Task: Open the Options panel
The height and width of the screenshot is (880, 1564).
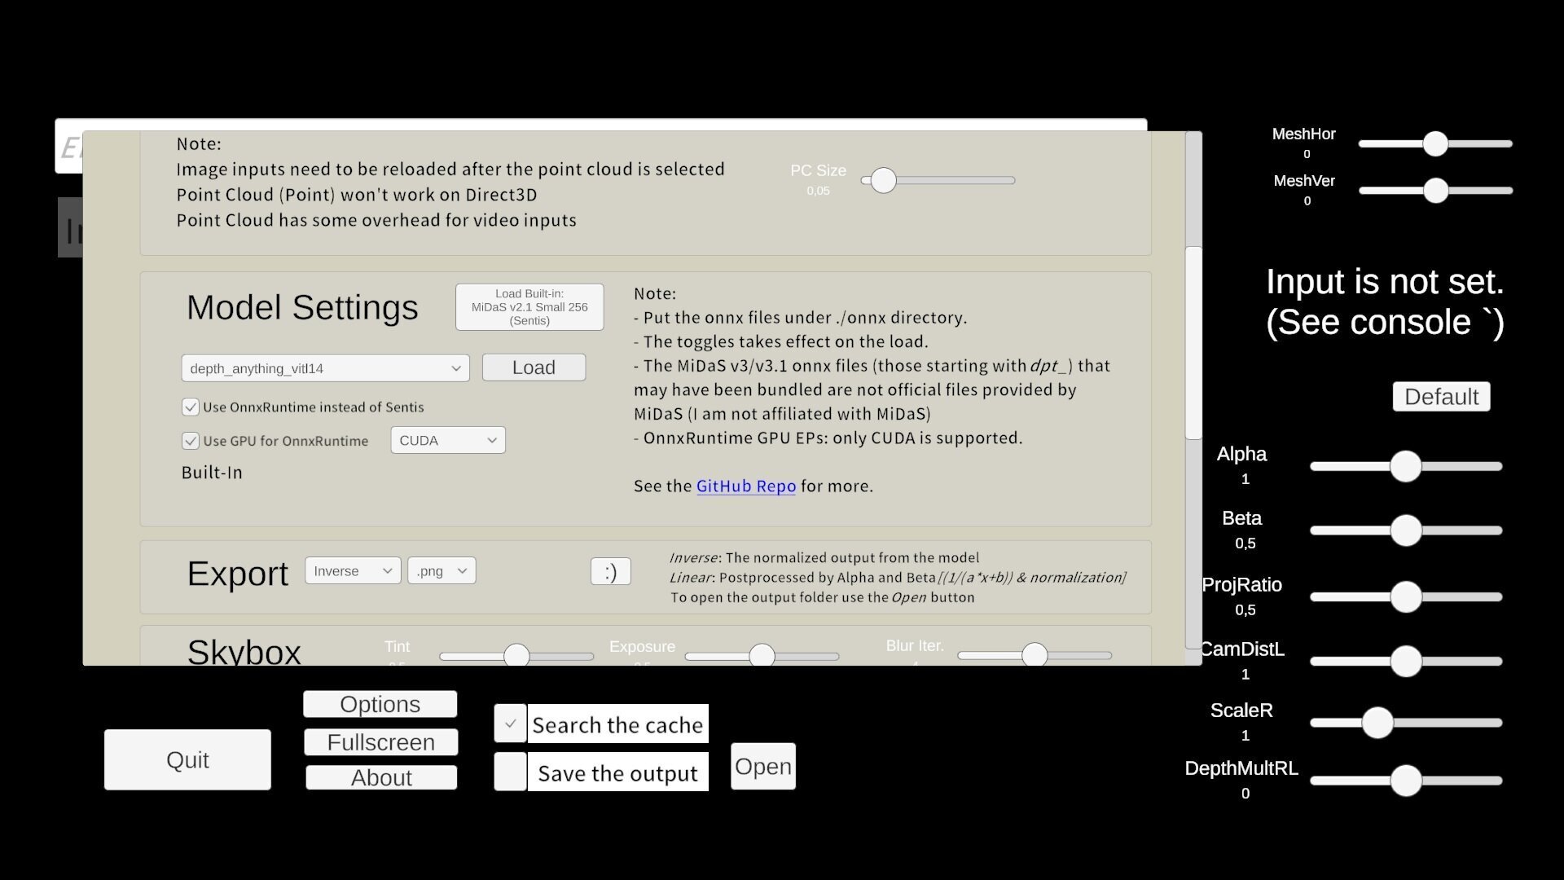Action: point(380,704)
